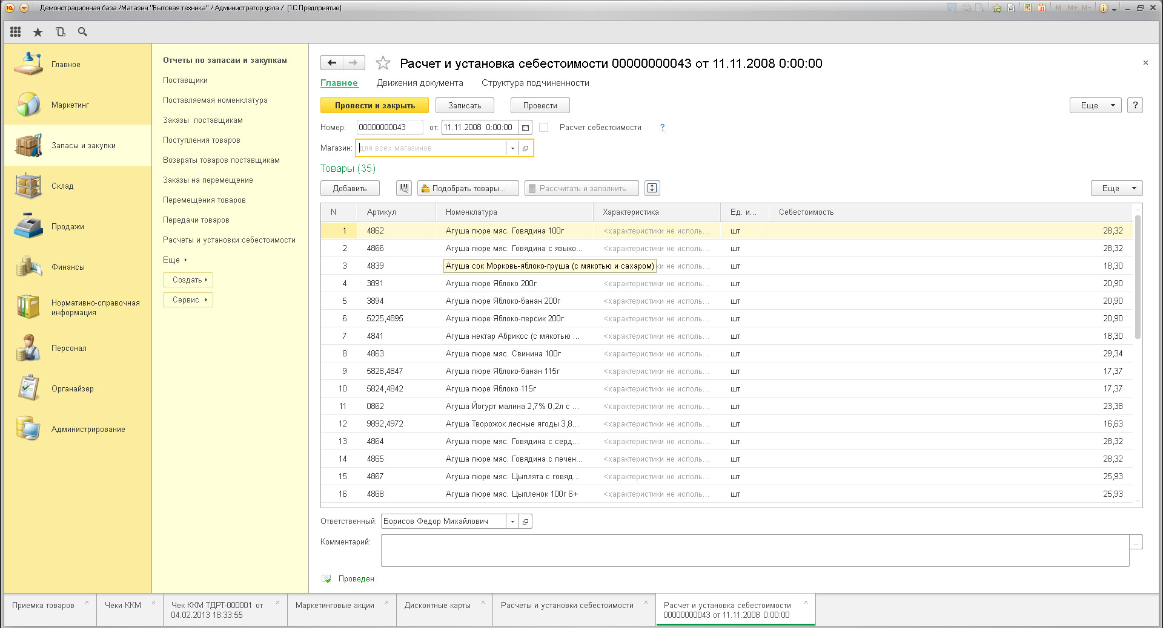Viewport: 1163px width, 628px height.
Task: Open the Финансы coins icon
Action: click(x=28, y=267)
